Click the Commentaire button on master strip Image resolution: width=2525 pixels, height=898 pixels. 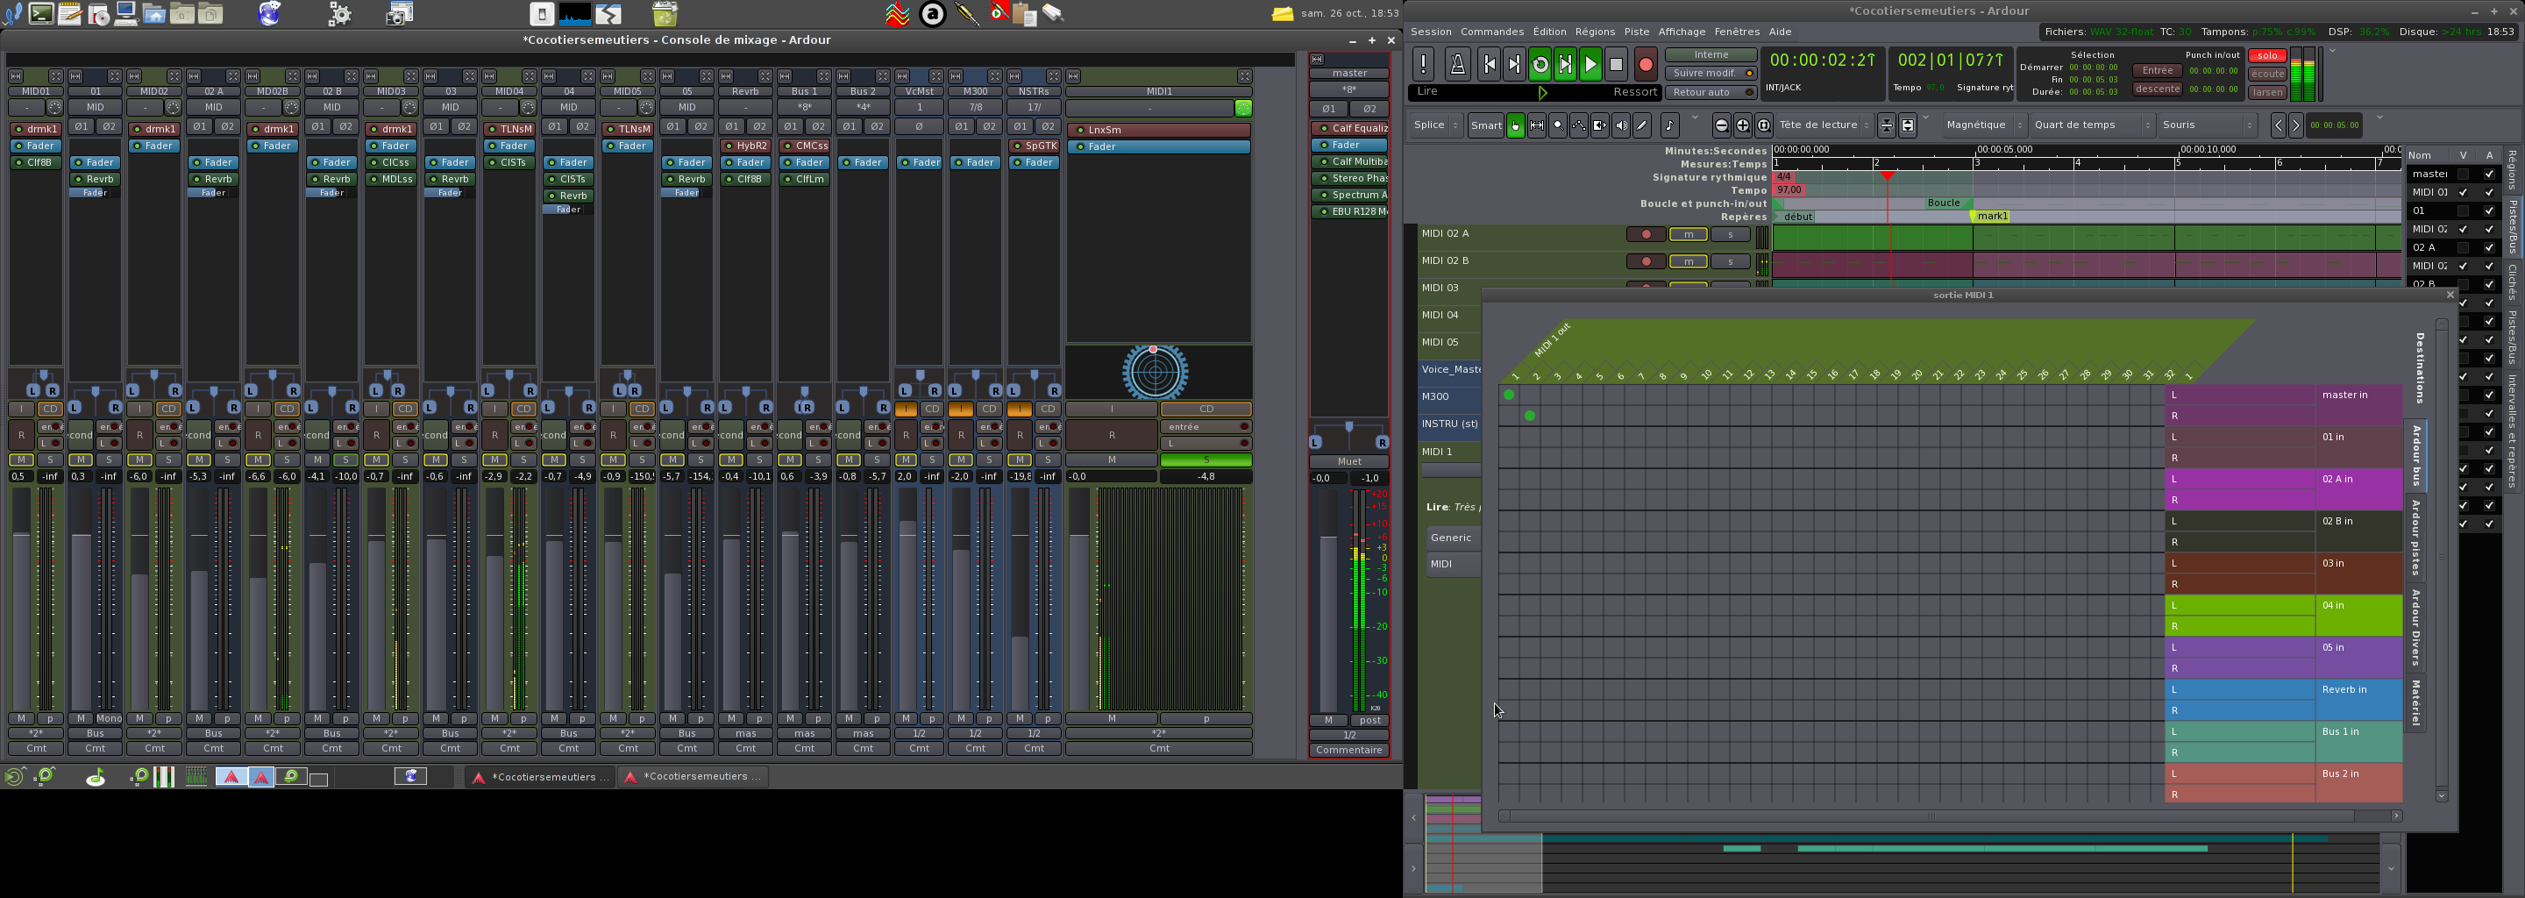(x=1348, y=751)
